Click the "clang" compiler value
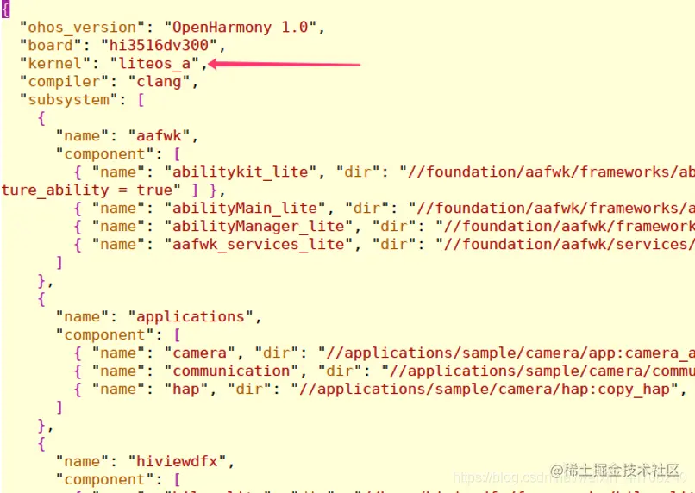The image size is (695, 493). pos(160,82)
